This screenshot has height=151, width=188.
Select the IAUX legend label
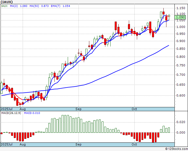[x=4, y=6]
